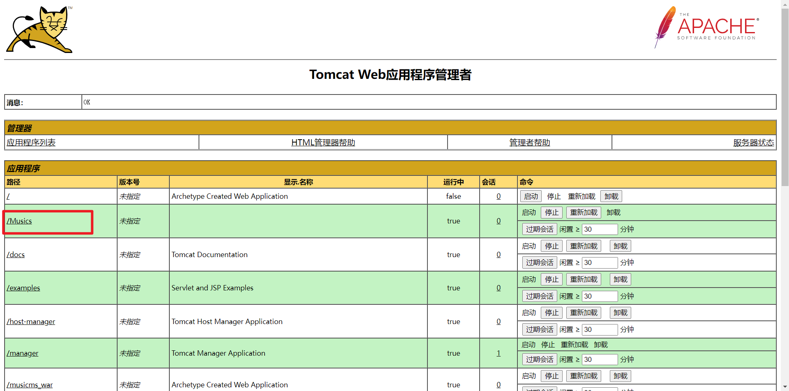Image resolution: width=789 pixels, height=391 pixels.
Task: Click the 卸载 button for root application
Action: [611, 196]
